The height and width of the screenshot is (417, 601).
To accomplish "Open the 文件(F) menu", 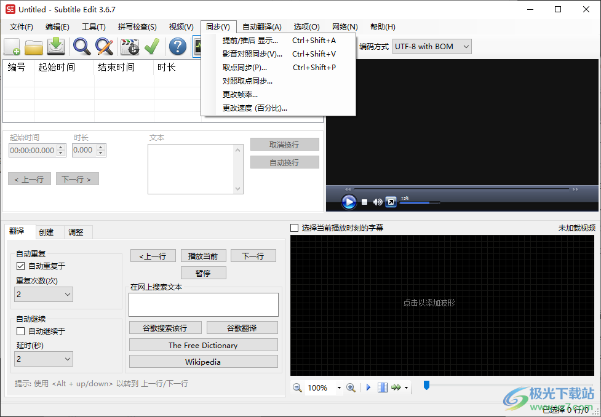I will click(x=22, y=27).
